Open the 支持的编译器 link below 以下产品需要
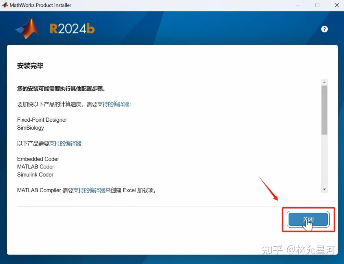344x264 pixels. tap(66, 143)
